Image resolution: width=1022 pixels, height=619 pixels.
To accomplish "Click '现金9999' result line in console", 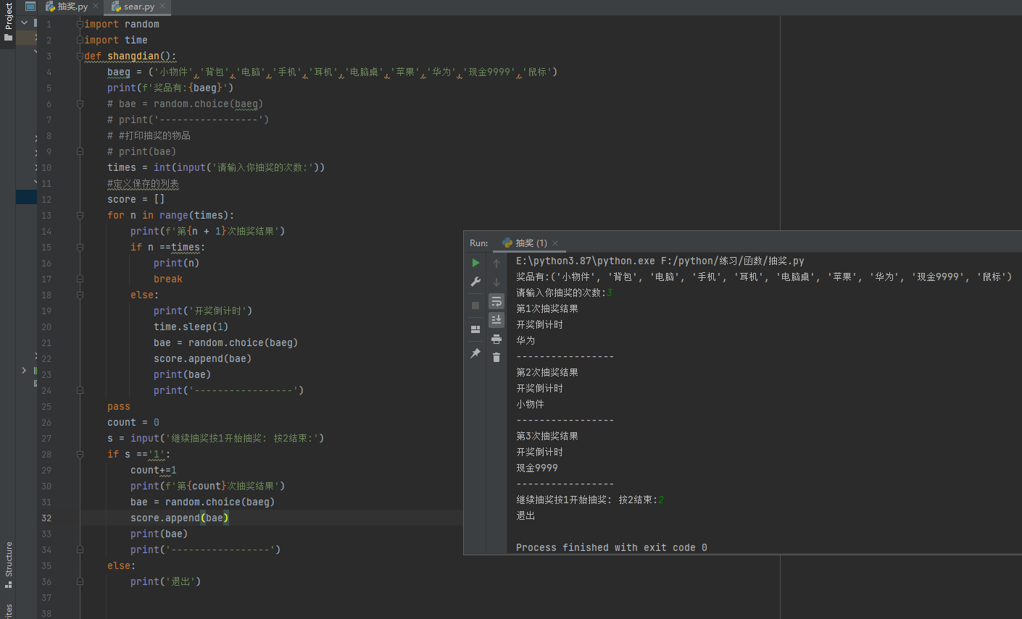I will tap(537, 468).
